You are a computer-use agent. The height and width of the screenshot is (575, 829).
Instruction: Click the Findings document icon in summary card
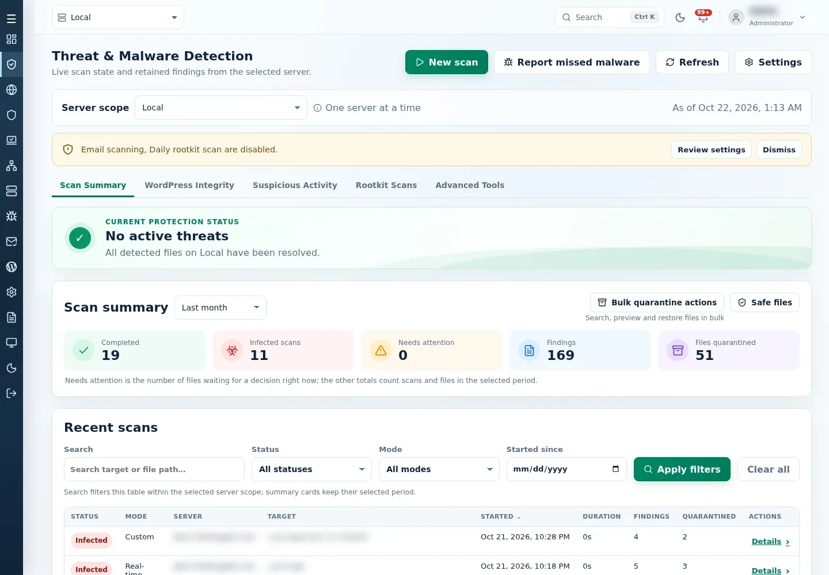(529, 350)
